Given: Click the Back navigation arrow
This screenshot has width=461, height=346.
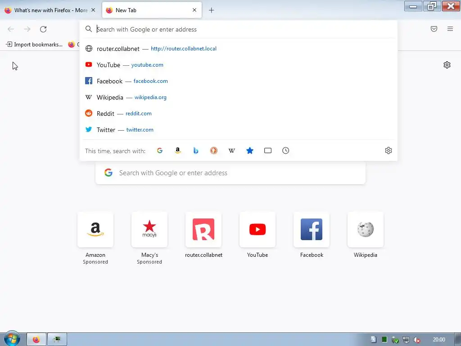Looking at the screenshot, I should [11, 29].
